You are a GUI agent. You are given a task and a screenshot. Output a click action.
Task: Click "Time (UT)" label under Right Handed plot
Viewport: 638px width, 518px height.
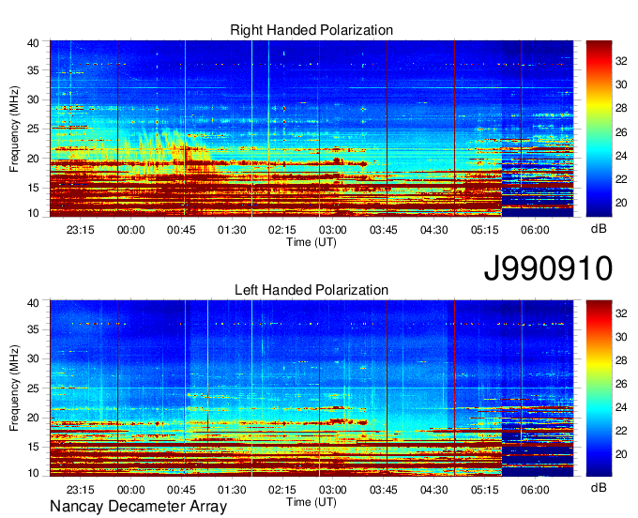point(311,242)
